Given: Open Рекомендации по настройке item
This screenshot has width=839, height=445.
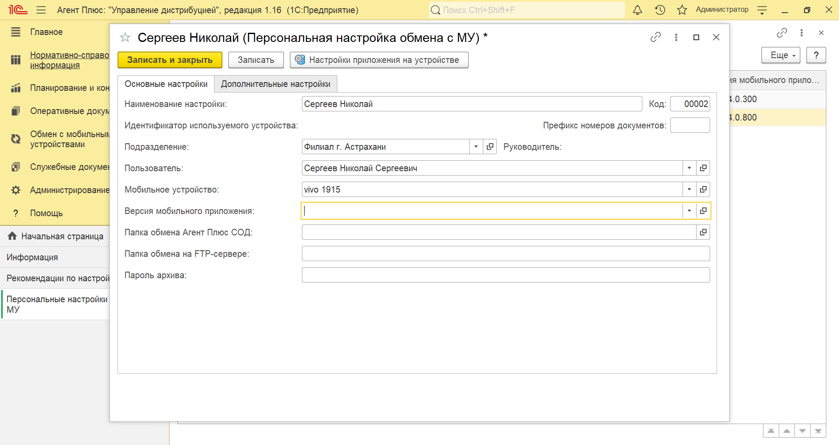Looking at the screenshot, I should (55, 278).
